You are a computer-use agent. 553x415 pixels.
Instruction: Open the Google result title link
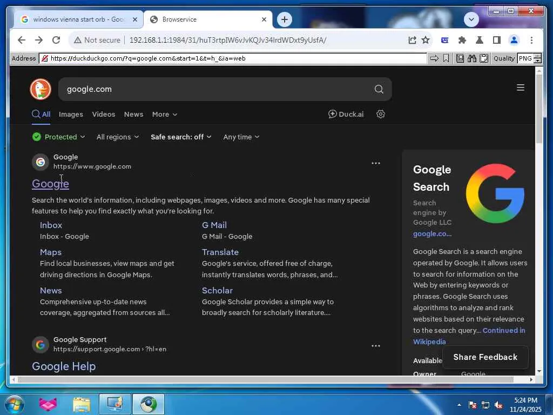click(50, 184)
